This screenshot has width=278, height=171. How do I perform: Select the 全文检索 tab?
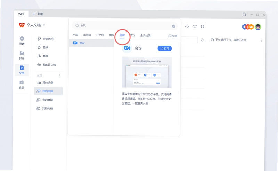click(145, 35)
